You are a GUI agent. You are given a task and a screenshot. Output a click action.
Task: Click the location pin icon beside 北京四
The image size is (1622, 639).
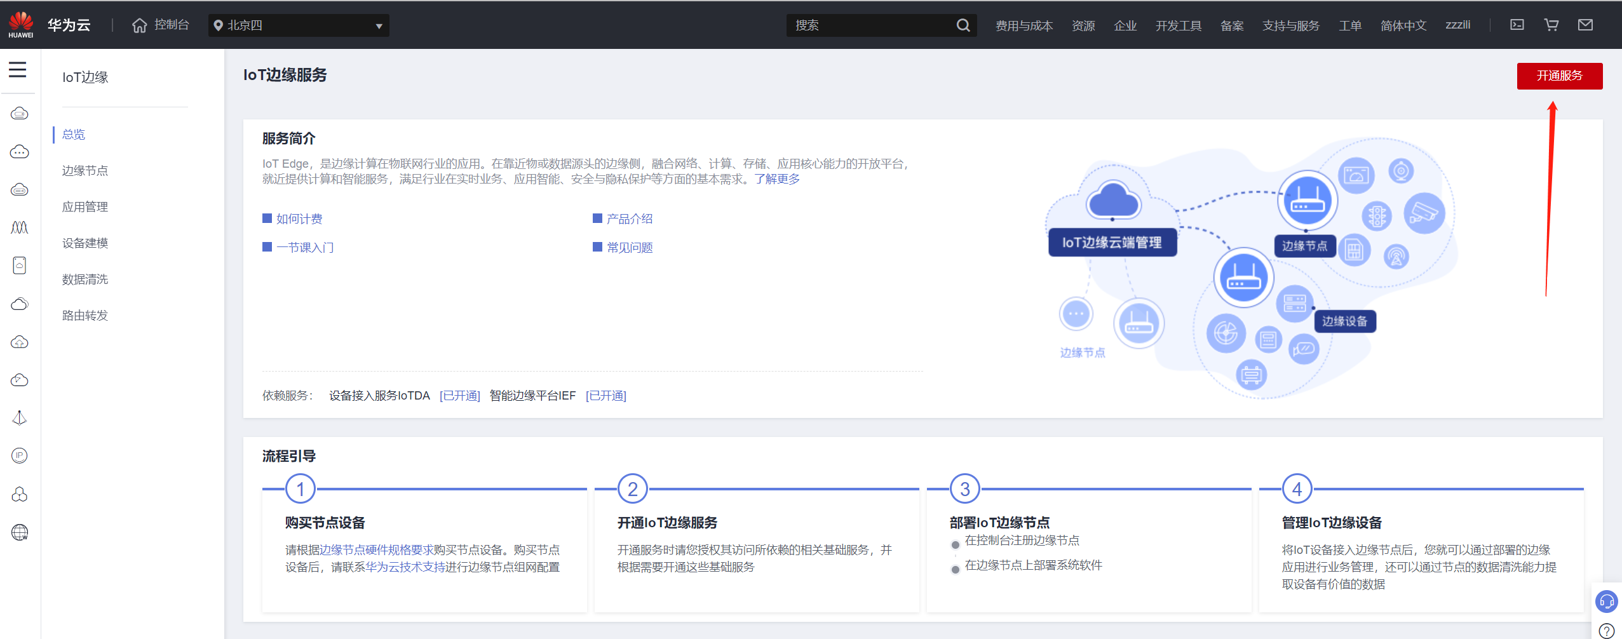pyautogui.click(x=218, y=25)
